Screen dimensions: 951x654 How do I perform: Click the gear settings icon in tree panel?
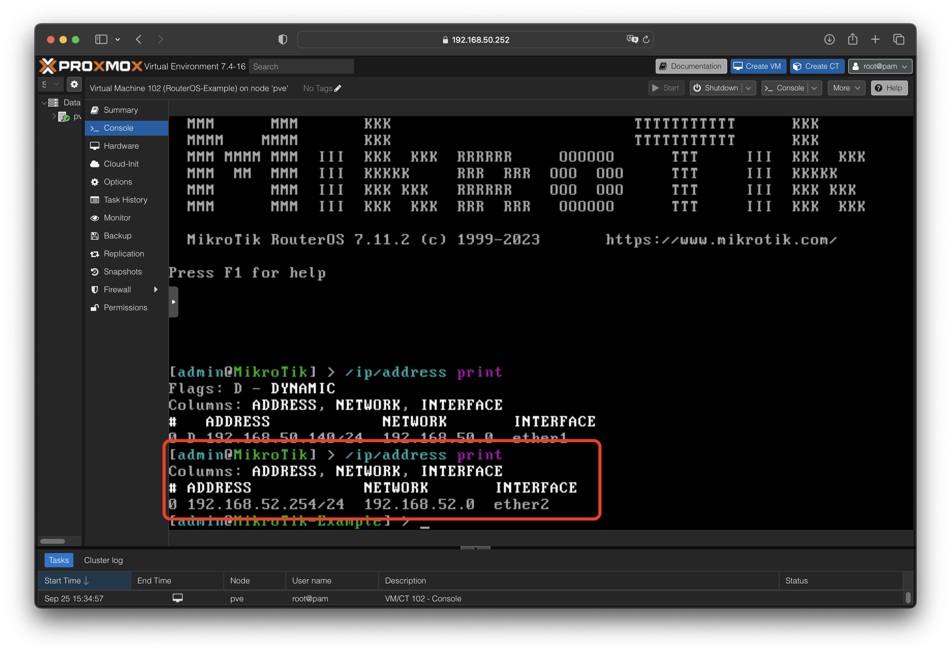pyautogui.click(x=74, y=85)
